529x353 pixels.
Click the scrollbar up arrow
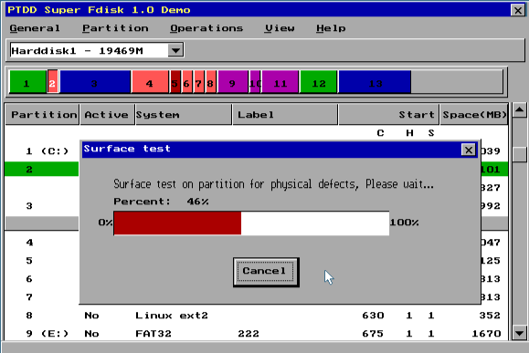pos(519,109)
